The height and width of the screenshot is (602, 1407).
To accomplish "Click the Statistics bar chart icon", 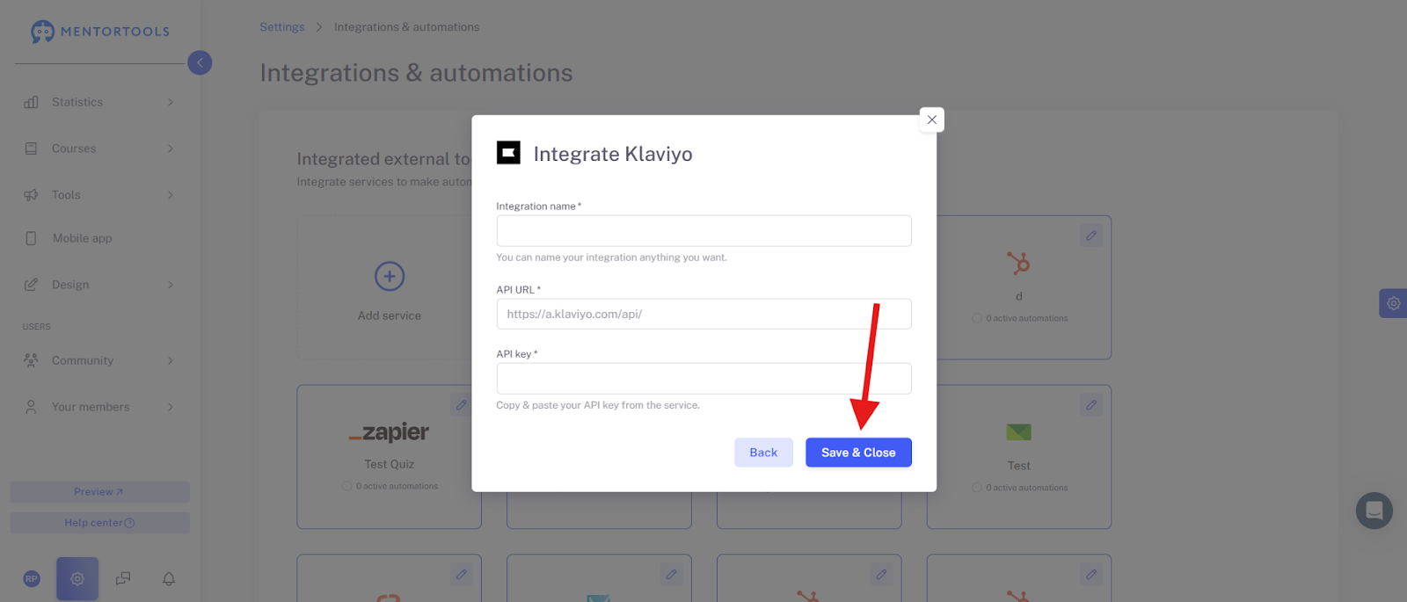I will [31, 102].
